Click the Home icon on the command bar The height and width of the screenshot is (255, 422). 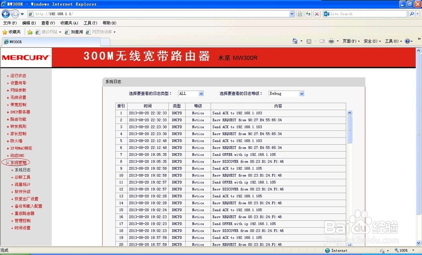295,41
